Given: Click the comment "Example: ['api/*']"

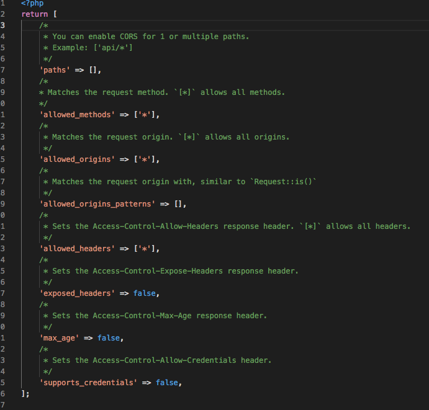Looking at the screenshot, I should click(93, 48).
